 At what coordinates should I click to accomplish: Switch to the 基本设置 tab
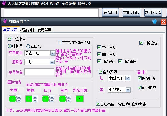pos(10,30)
